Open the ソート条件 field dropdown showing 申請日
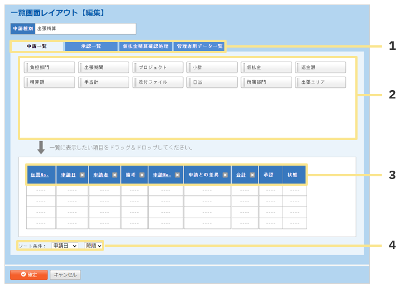 pos(64,246)
